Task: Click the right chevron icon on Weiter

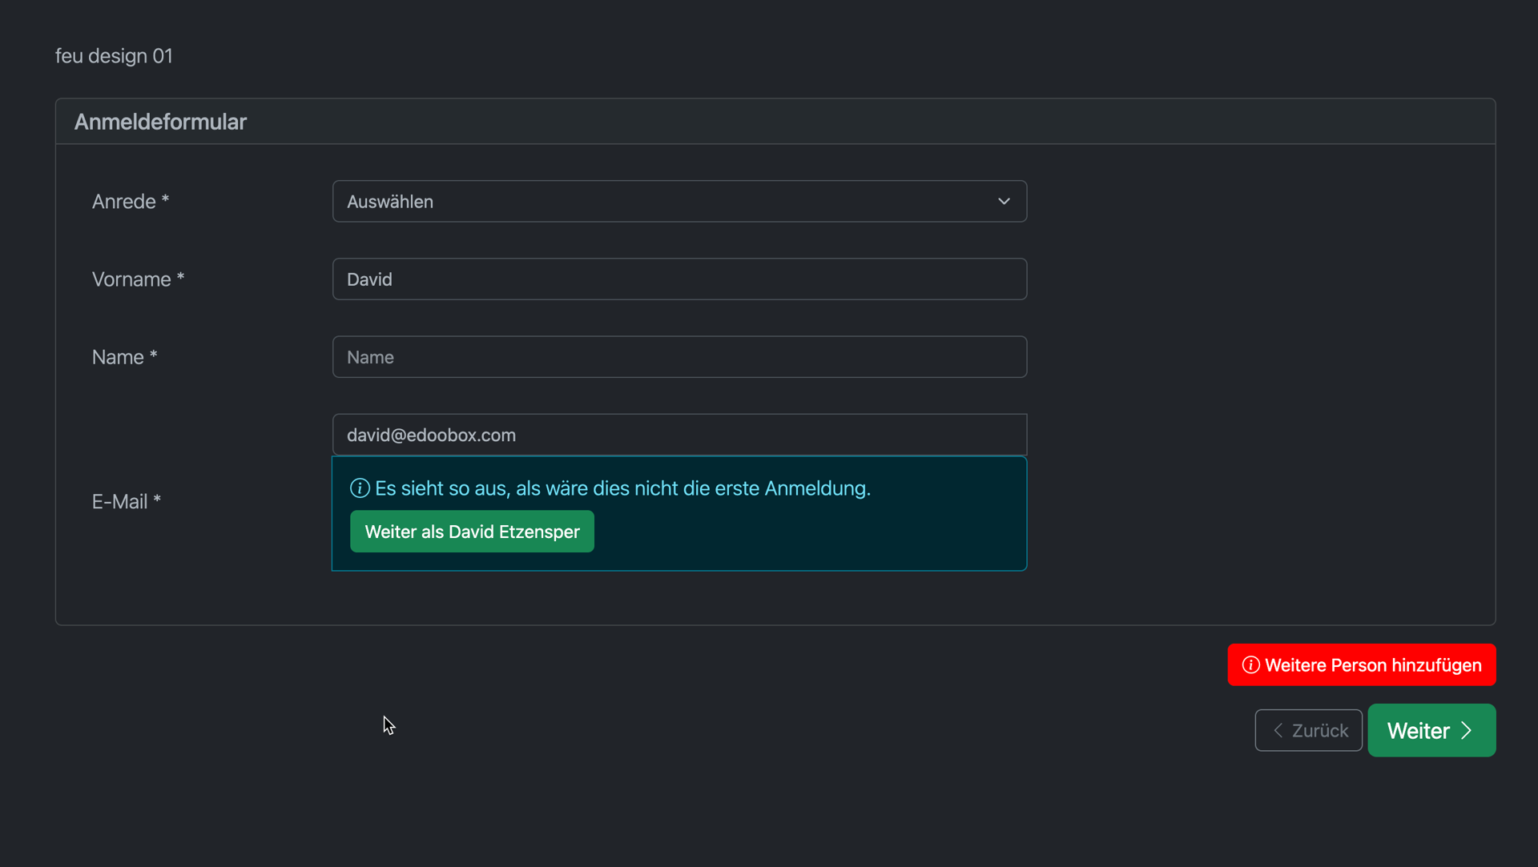Action: [1467, 731]
